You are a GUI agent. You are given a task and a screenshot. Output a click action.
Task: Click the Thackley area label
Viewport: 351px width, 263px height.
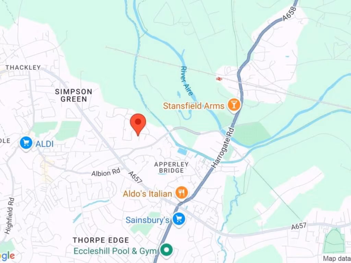click(x=23, y=67)
